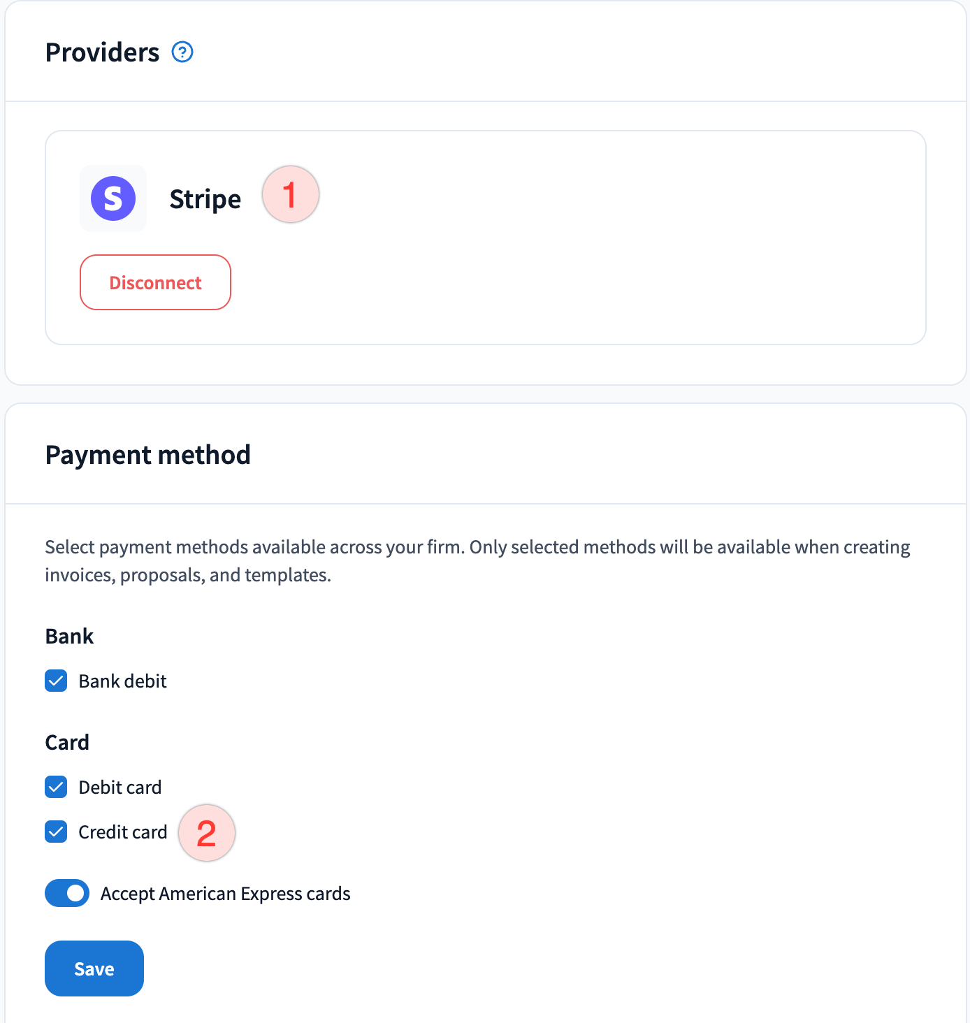Toggle the Credit card checkbox
The height and width of the screenshot is (1023, 970).
56,832
